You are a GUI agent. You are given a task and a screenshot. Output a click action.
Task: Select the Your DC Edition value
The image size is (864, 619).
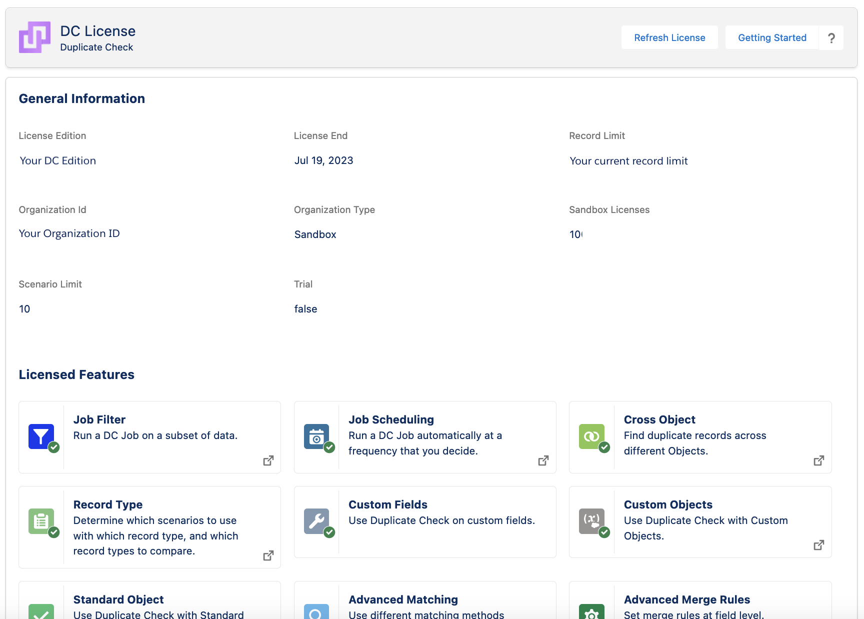(x=57, y=160)
